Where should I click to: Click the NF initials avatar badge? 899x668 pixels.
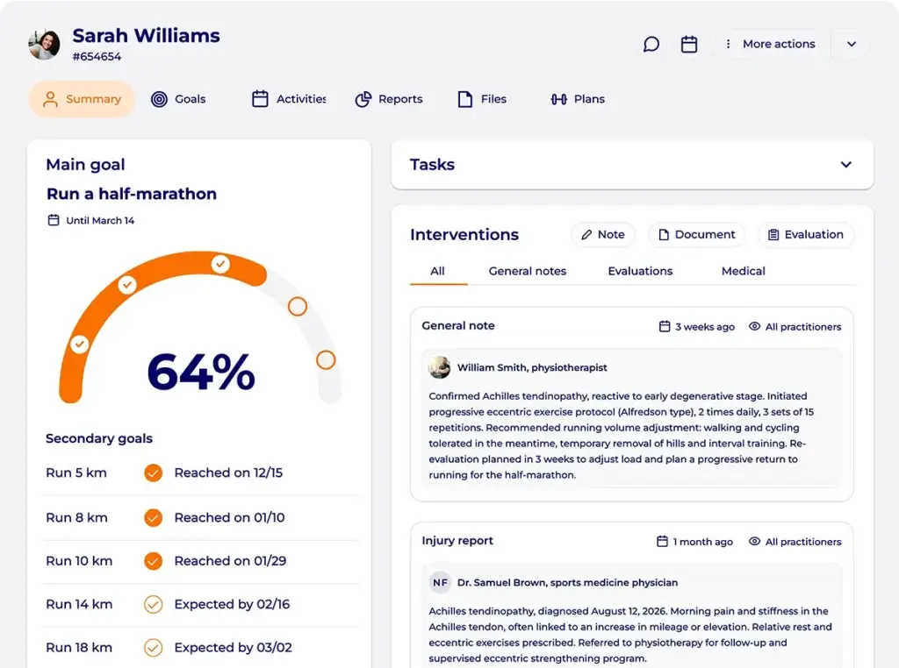pyautogui.click(x=440, y=583)
